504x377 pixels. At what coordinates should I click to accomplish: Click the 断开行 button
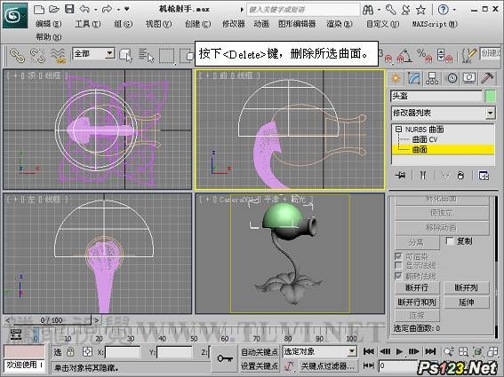tap(417, 287)
